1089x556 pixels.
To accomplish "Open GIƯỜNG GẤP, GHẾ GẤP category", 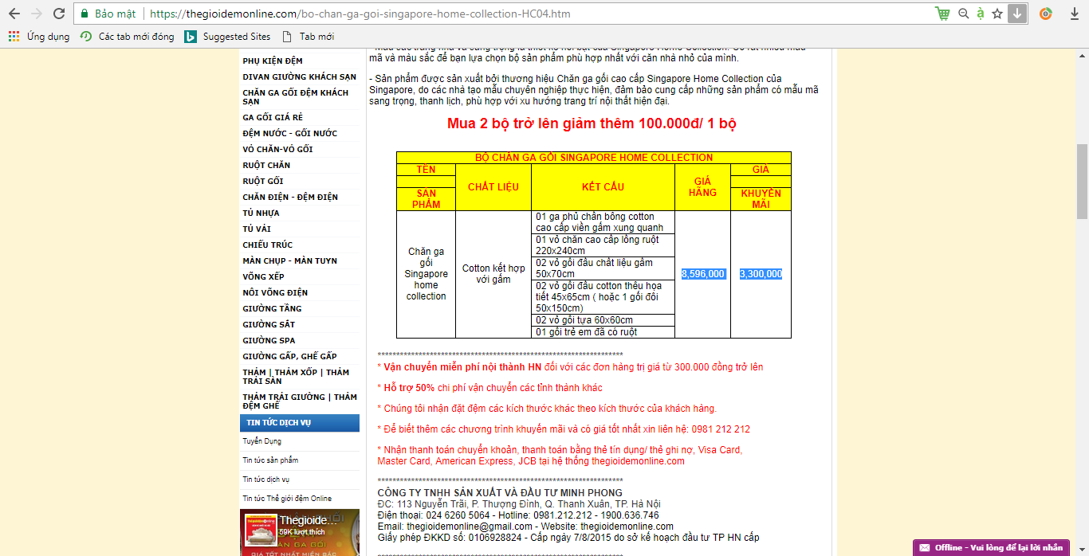I will (x=289, y=357).
